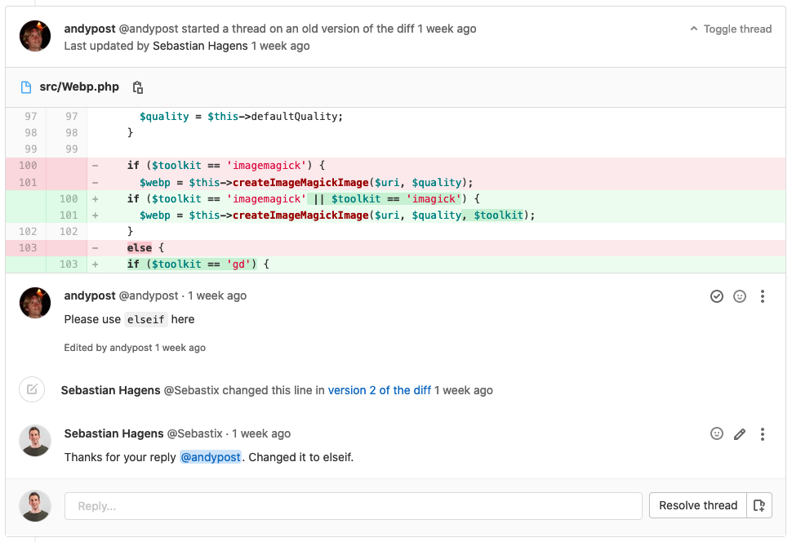This screenshot has height=542, width=792.
Task: Add emoji reaction to Sebastian's comment
Action: coord(717,433)
